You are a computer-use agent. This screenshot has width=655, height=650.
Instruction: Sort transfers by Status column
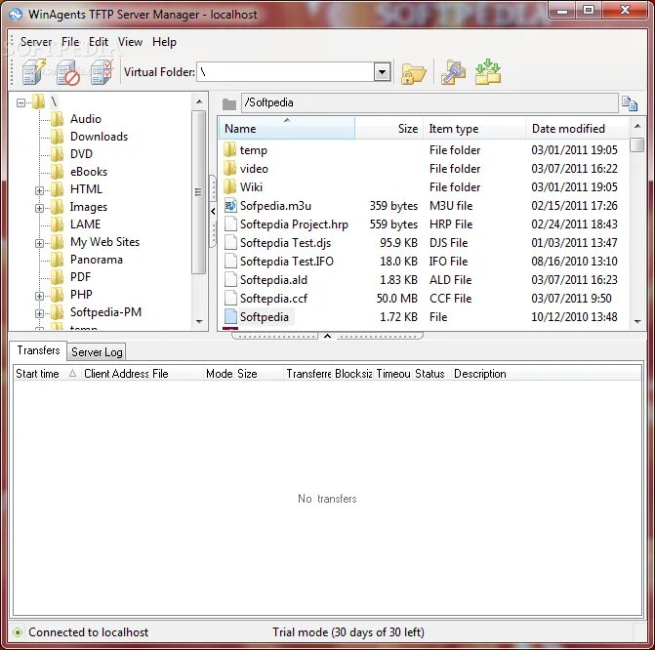click(430, 374)
